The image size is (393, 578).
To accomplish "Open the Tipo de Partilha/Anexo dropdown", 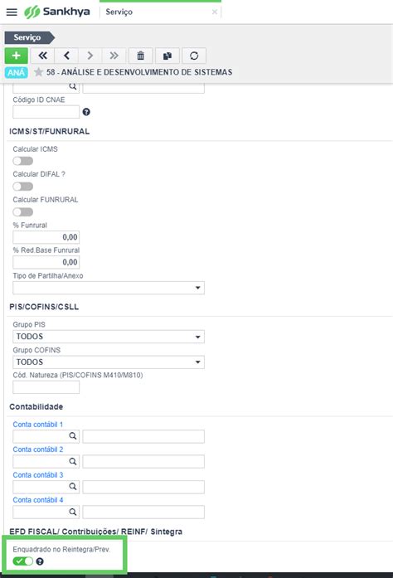I will point(109,288).
